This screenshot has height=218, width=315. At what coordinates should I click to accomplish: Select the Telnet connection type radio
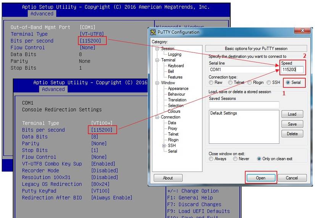click(x=230, y=83)
